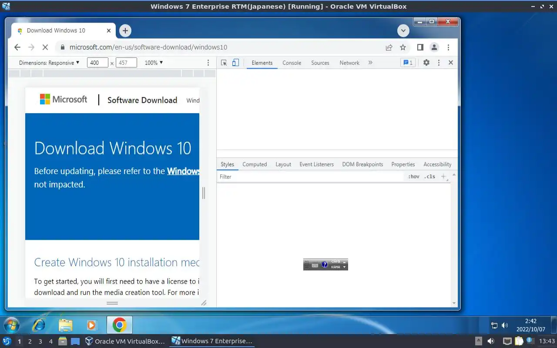The image size is (557, 348).
Task: Switch to the Elements tab
Action: pos(262,63)
